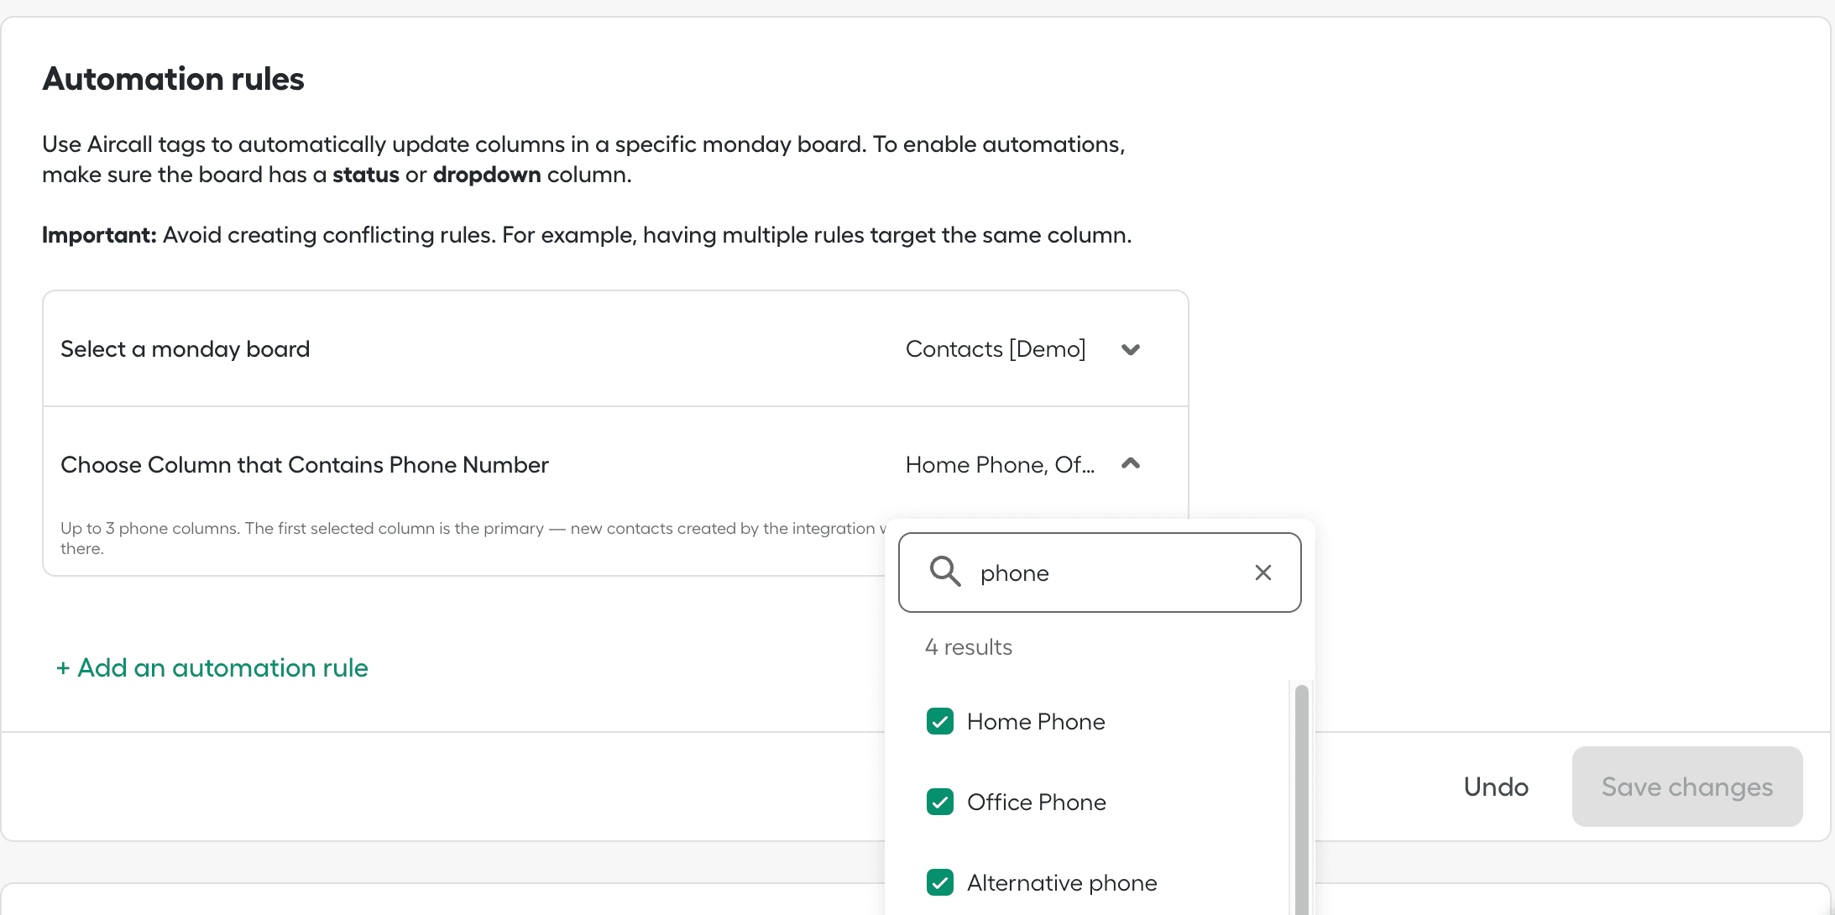Collapse the phone column dropdown chevron

1131,463
